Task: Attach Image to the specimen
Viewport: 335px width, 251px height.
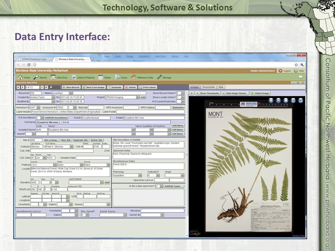Action: pos(260,93)
